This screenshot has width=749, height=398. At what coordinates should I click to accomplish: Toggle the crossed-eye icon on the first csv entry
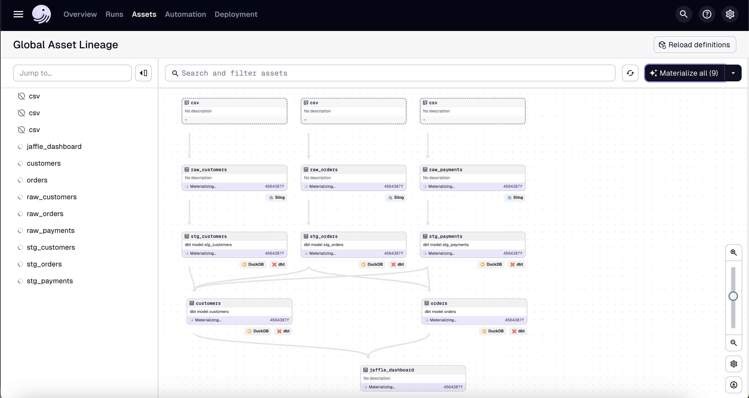click(x=21, y=96)
